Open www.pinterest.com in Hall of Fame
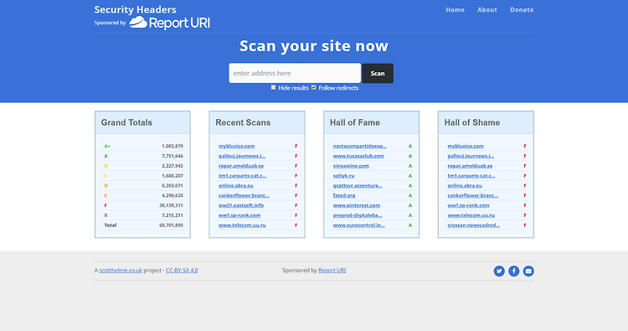The width and height of the screenshot is (628, 331). point(357,205)
